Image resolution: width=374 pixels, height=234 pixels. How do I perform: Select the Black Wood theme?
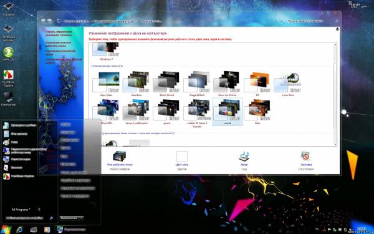[x=166, y=82]
